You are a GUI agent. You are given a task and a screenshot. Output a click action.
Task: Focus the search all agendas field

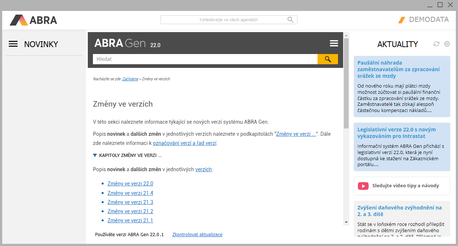[223, 20]
